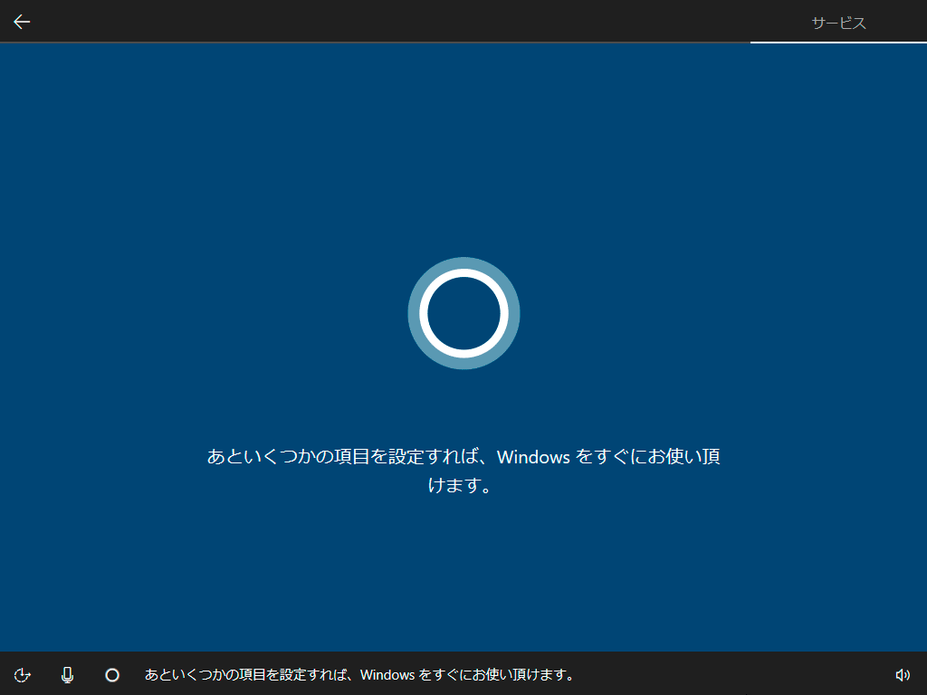Click the gray progress line under top bar
The width and height of the screenshot is (927, 695).
pyautogui.click(x=375, y=42)
